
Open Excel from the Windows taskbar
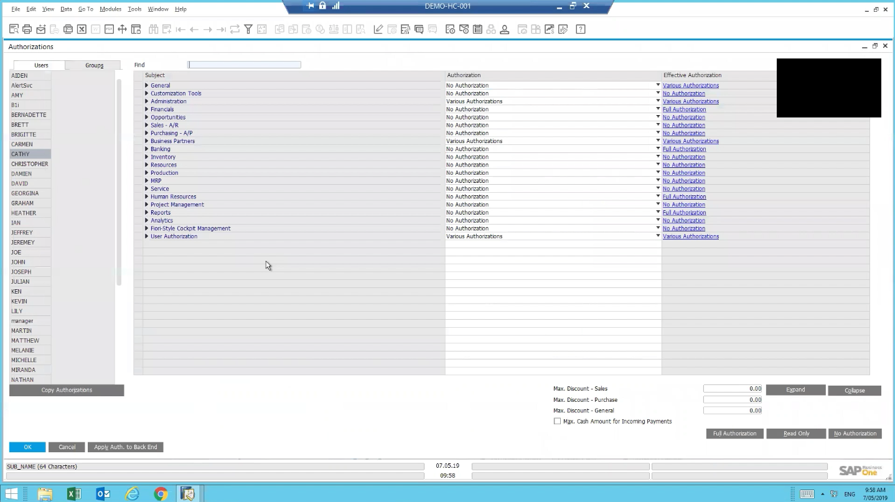[x=74, y=494]
